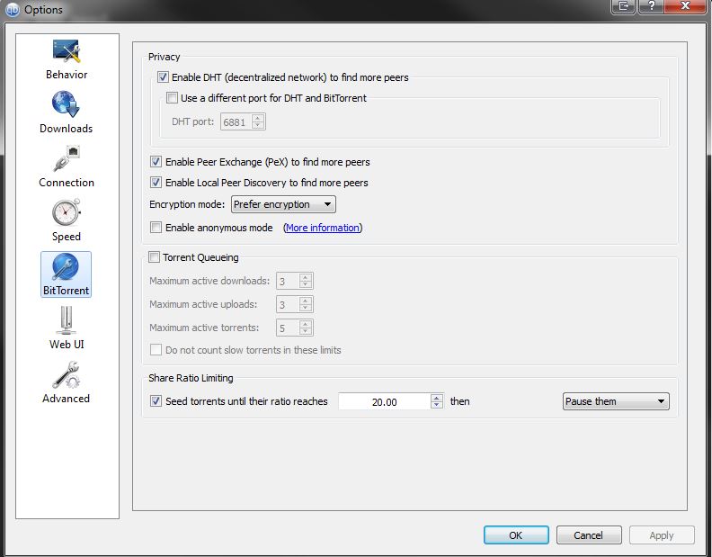Click the More information link
The image size is (712, 557).
tap(323, 228)
